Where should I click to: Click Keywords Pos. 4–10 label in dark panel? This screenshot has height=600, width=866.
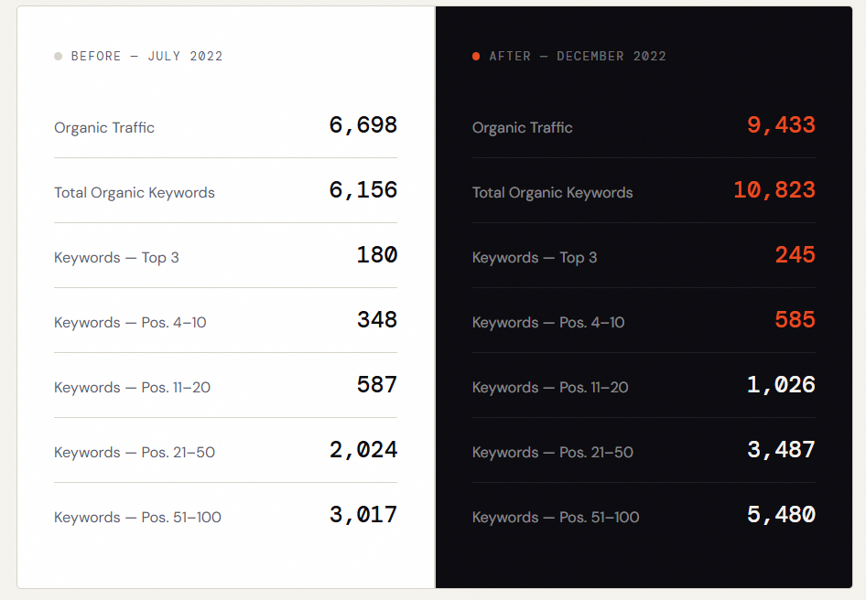click(x=548, y=323)
